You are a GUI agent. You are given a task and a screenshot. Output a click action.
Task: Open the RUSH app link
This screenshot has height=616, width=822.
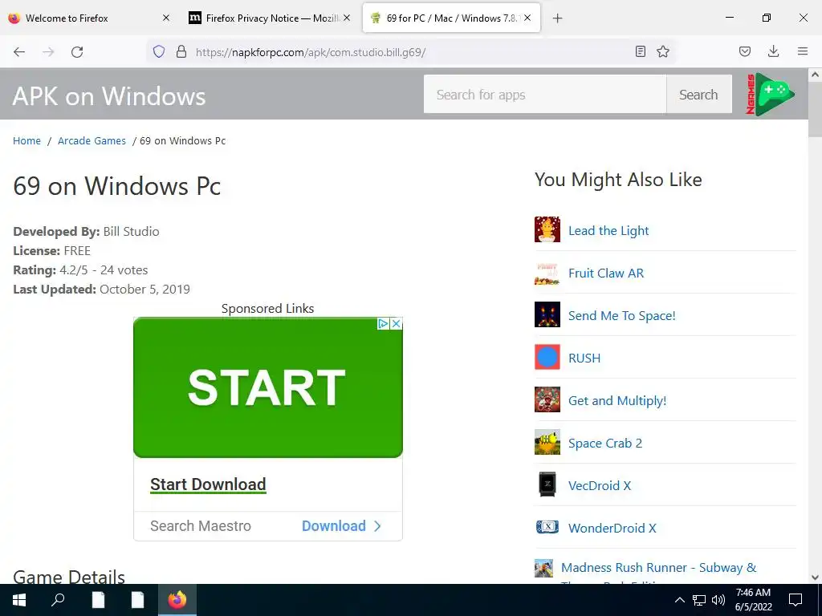coord(584,359)
